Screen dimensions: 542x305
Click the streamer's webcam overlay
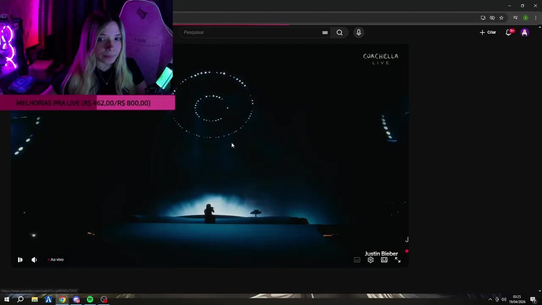click(86, 47)
